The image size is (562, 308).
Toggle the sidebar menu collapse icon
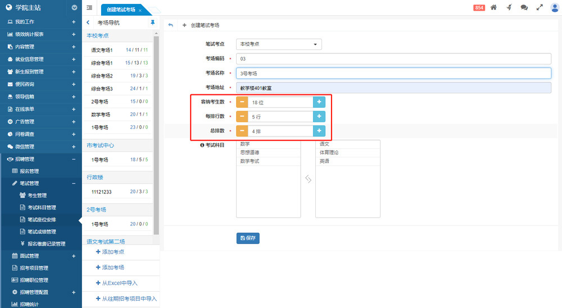click(x=90, y=7)
